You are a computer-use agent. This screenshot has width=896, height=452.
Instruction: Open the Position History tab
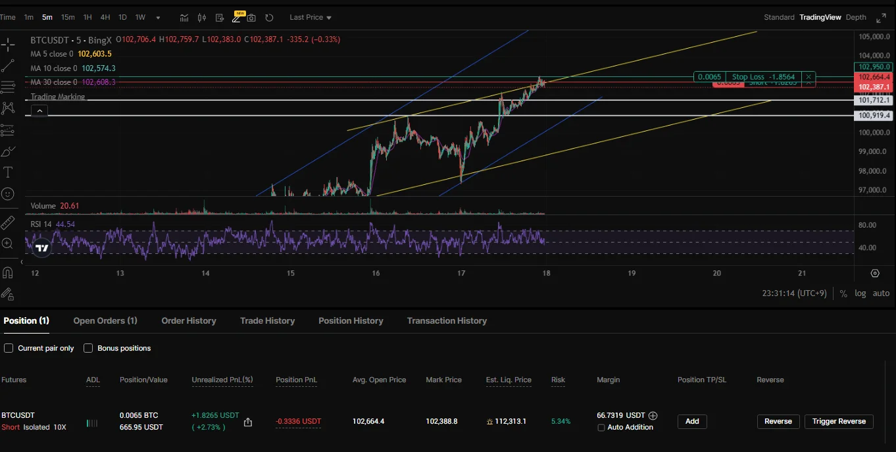pos(351,321)
